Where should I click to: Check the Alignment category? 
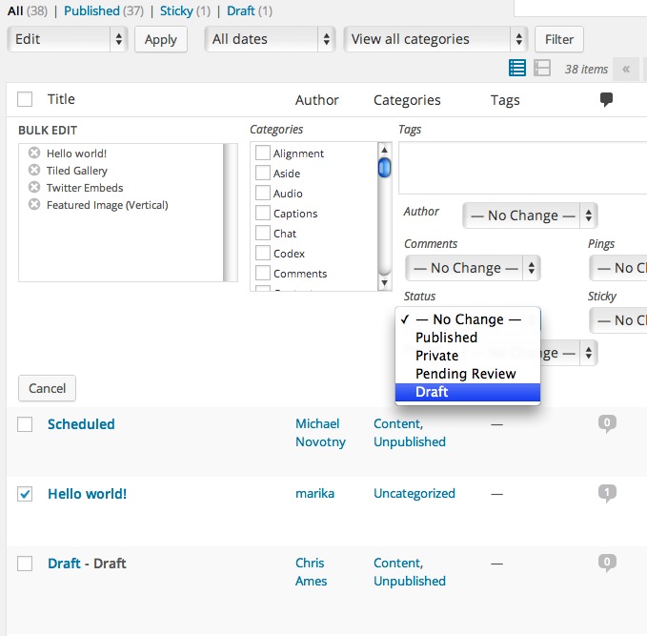click(263, 153)
